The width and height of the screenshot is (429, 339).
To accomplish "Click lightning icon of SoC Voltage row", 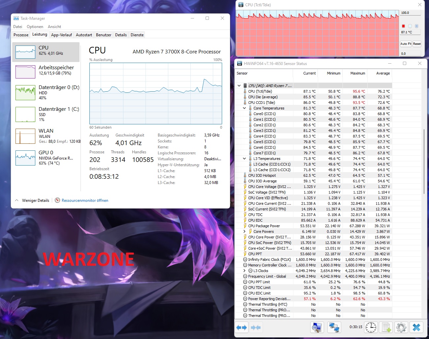I will (245, 192).
